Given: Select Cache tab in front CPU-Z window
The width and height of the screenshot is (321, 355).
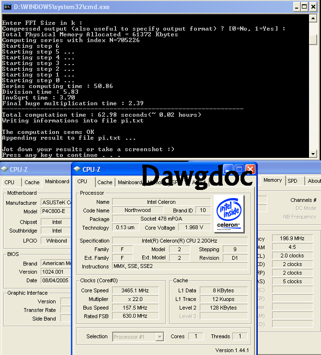Looking at the screenshot, I should (x=105, y=182).
